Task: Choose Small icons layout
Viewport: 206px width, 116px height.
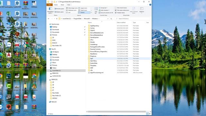Action: click(83, 10)
